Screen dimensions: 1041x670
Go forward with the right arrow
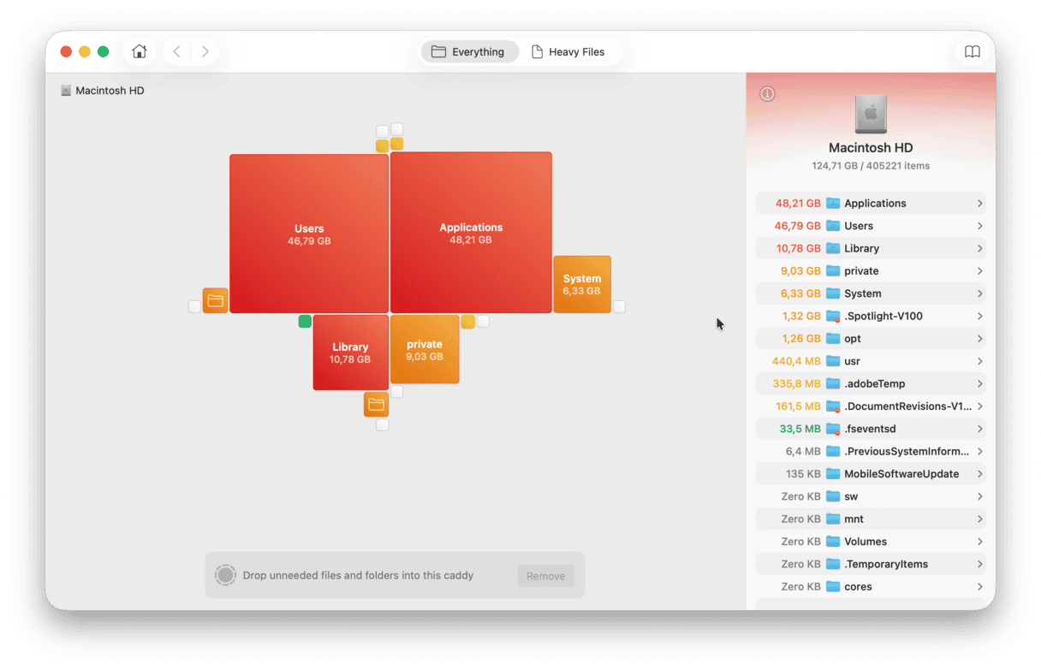click(205, 51)
